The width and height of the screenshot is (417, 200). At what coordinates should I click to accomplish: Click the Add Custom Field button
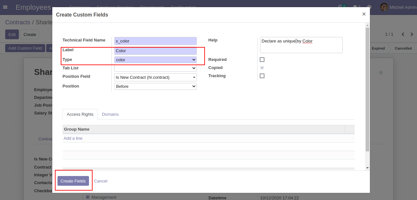(x=25, y=48)
